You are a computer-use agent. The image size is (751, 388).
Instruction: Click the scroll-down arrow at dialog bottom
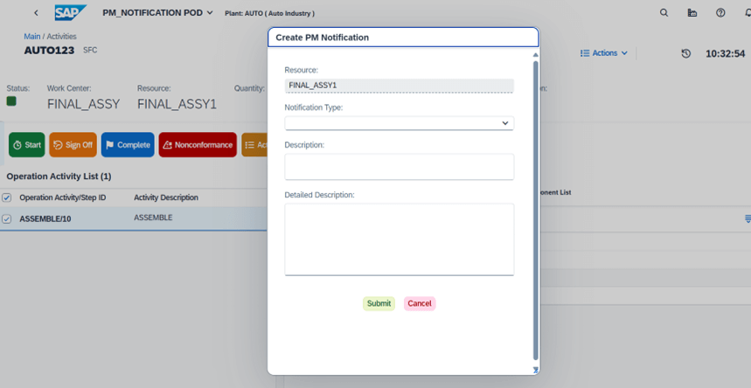point(535,370)
